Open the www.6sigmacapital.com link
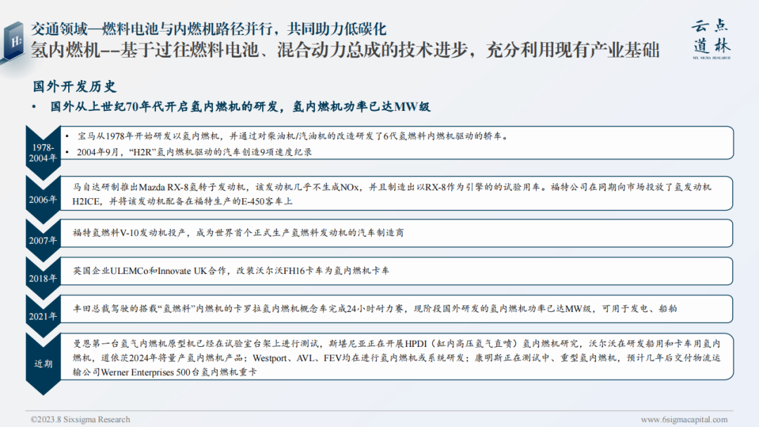This screenshot has width=759, height=427. coord(684,419)
